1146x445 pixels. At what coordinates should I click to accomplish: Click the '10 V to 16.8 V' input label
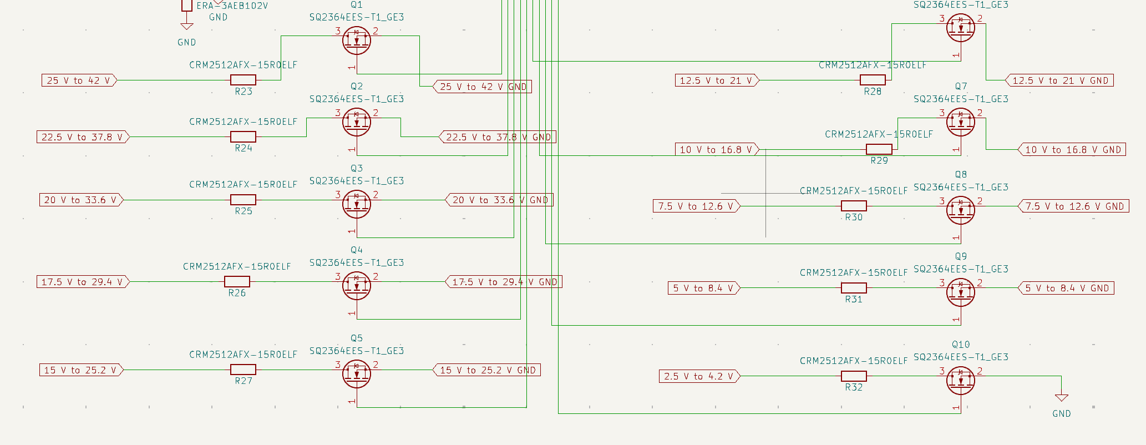(717, 149)
